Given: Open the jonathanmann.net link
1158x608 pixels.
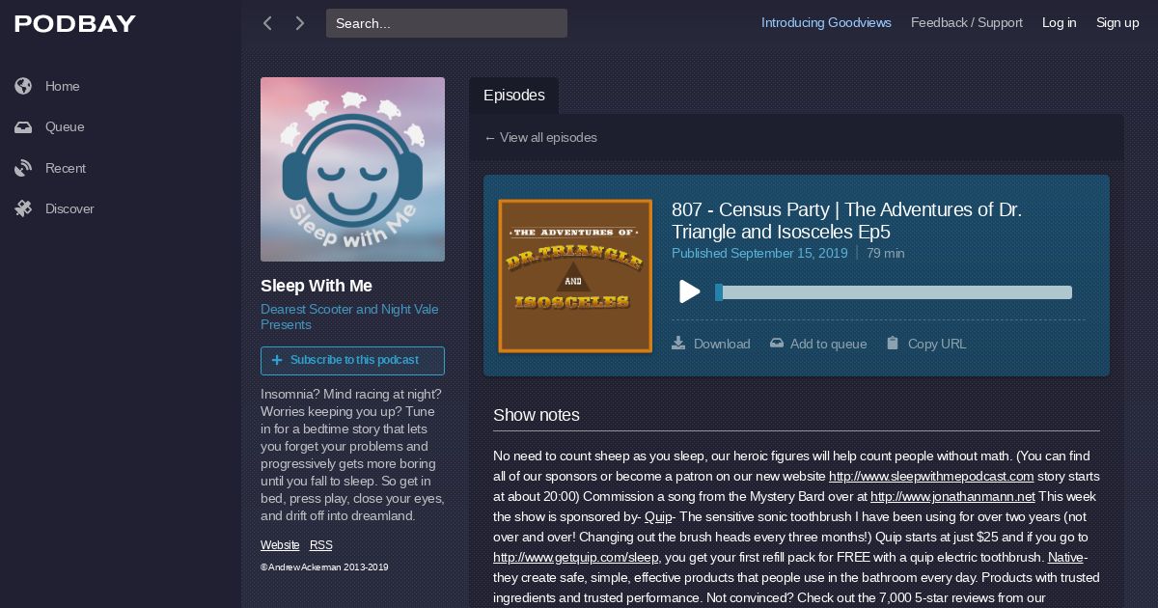Looking at the screenshot, I should tap(952, 497).
